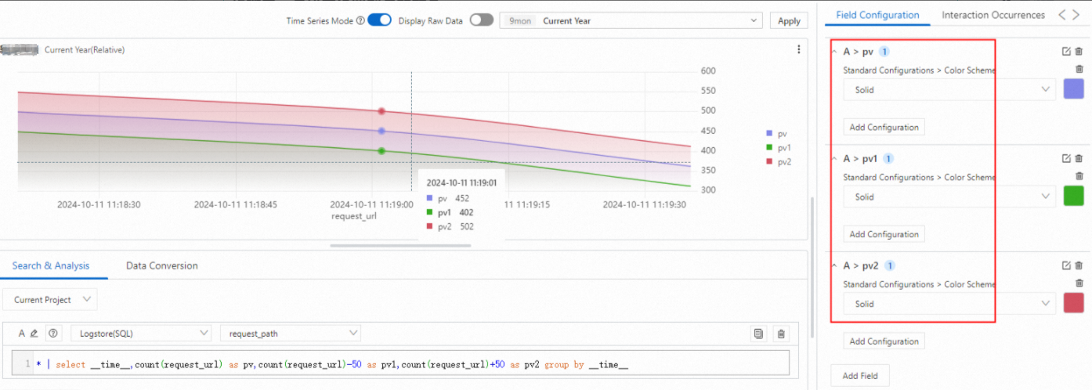Screen dimensions: 1092x390
Task: Select the Search & Analysis tab
Action: (51, 265)
